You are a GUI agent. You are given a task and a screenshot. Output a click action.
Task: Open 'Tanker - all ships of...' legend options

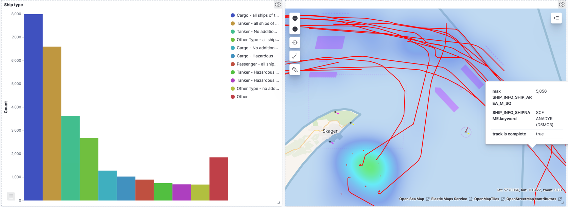[x=257, y=23]
